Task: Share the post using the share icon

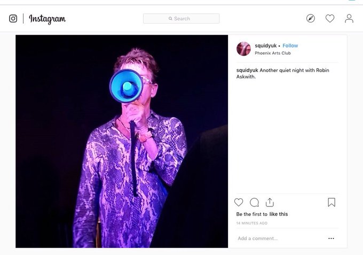Action: (270, 203)
